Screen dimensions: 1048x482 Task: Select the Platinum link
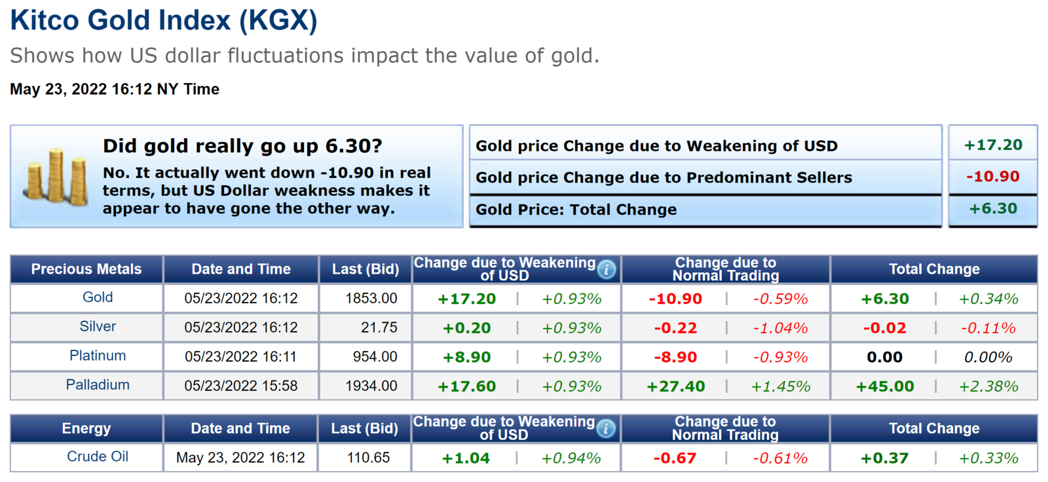click(x=98, y=356)
